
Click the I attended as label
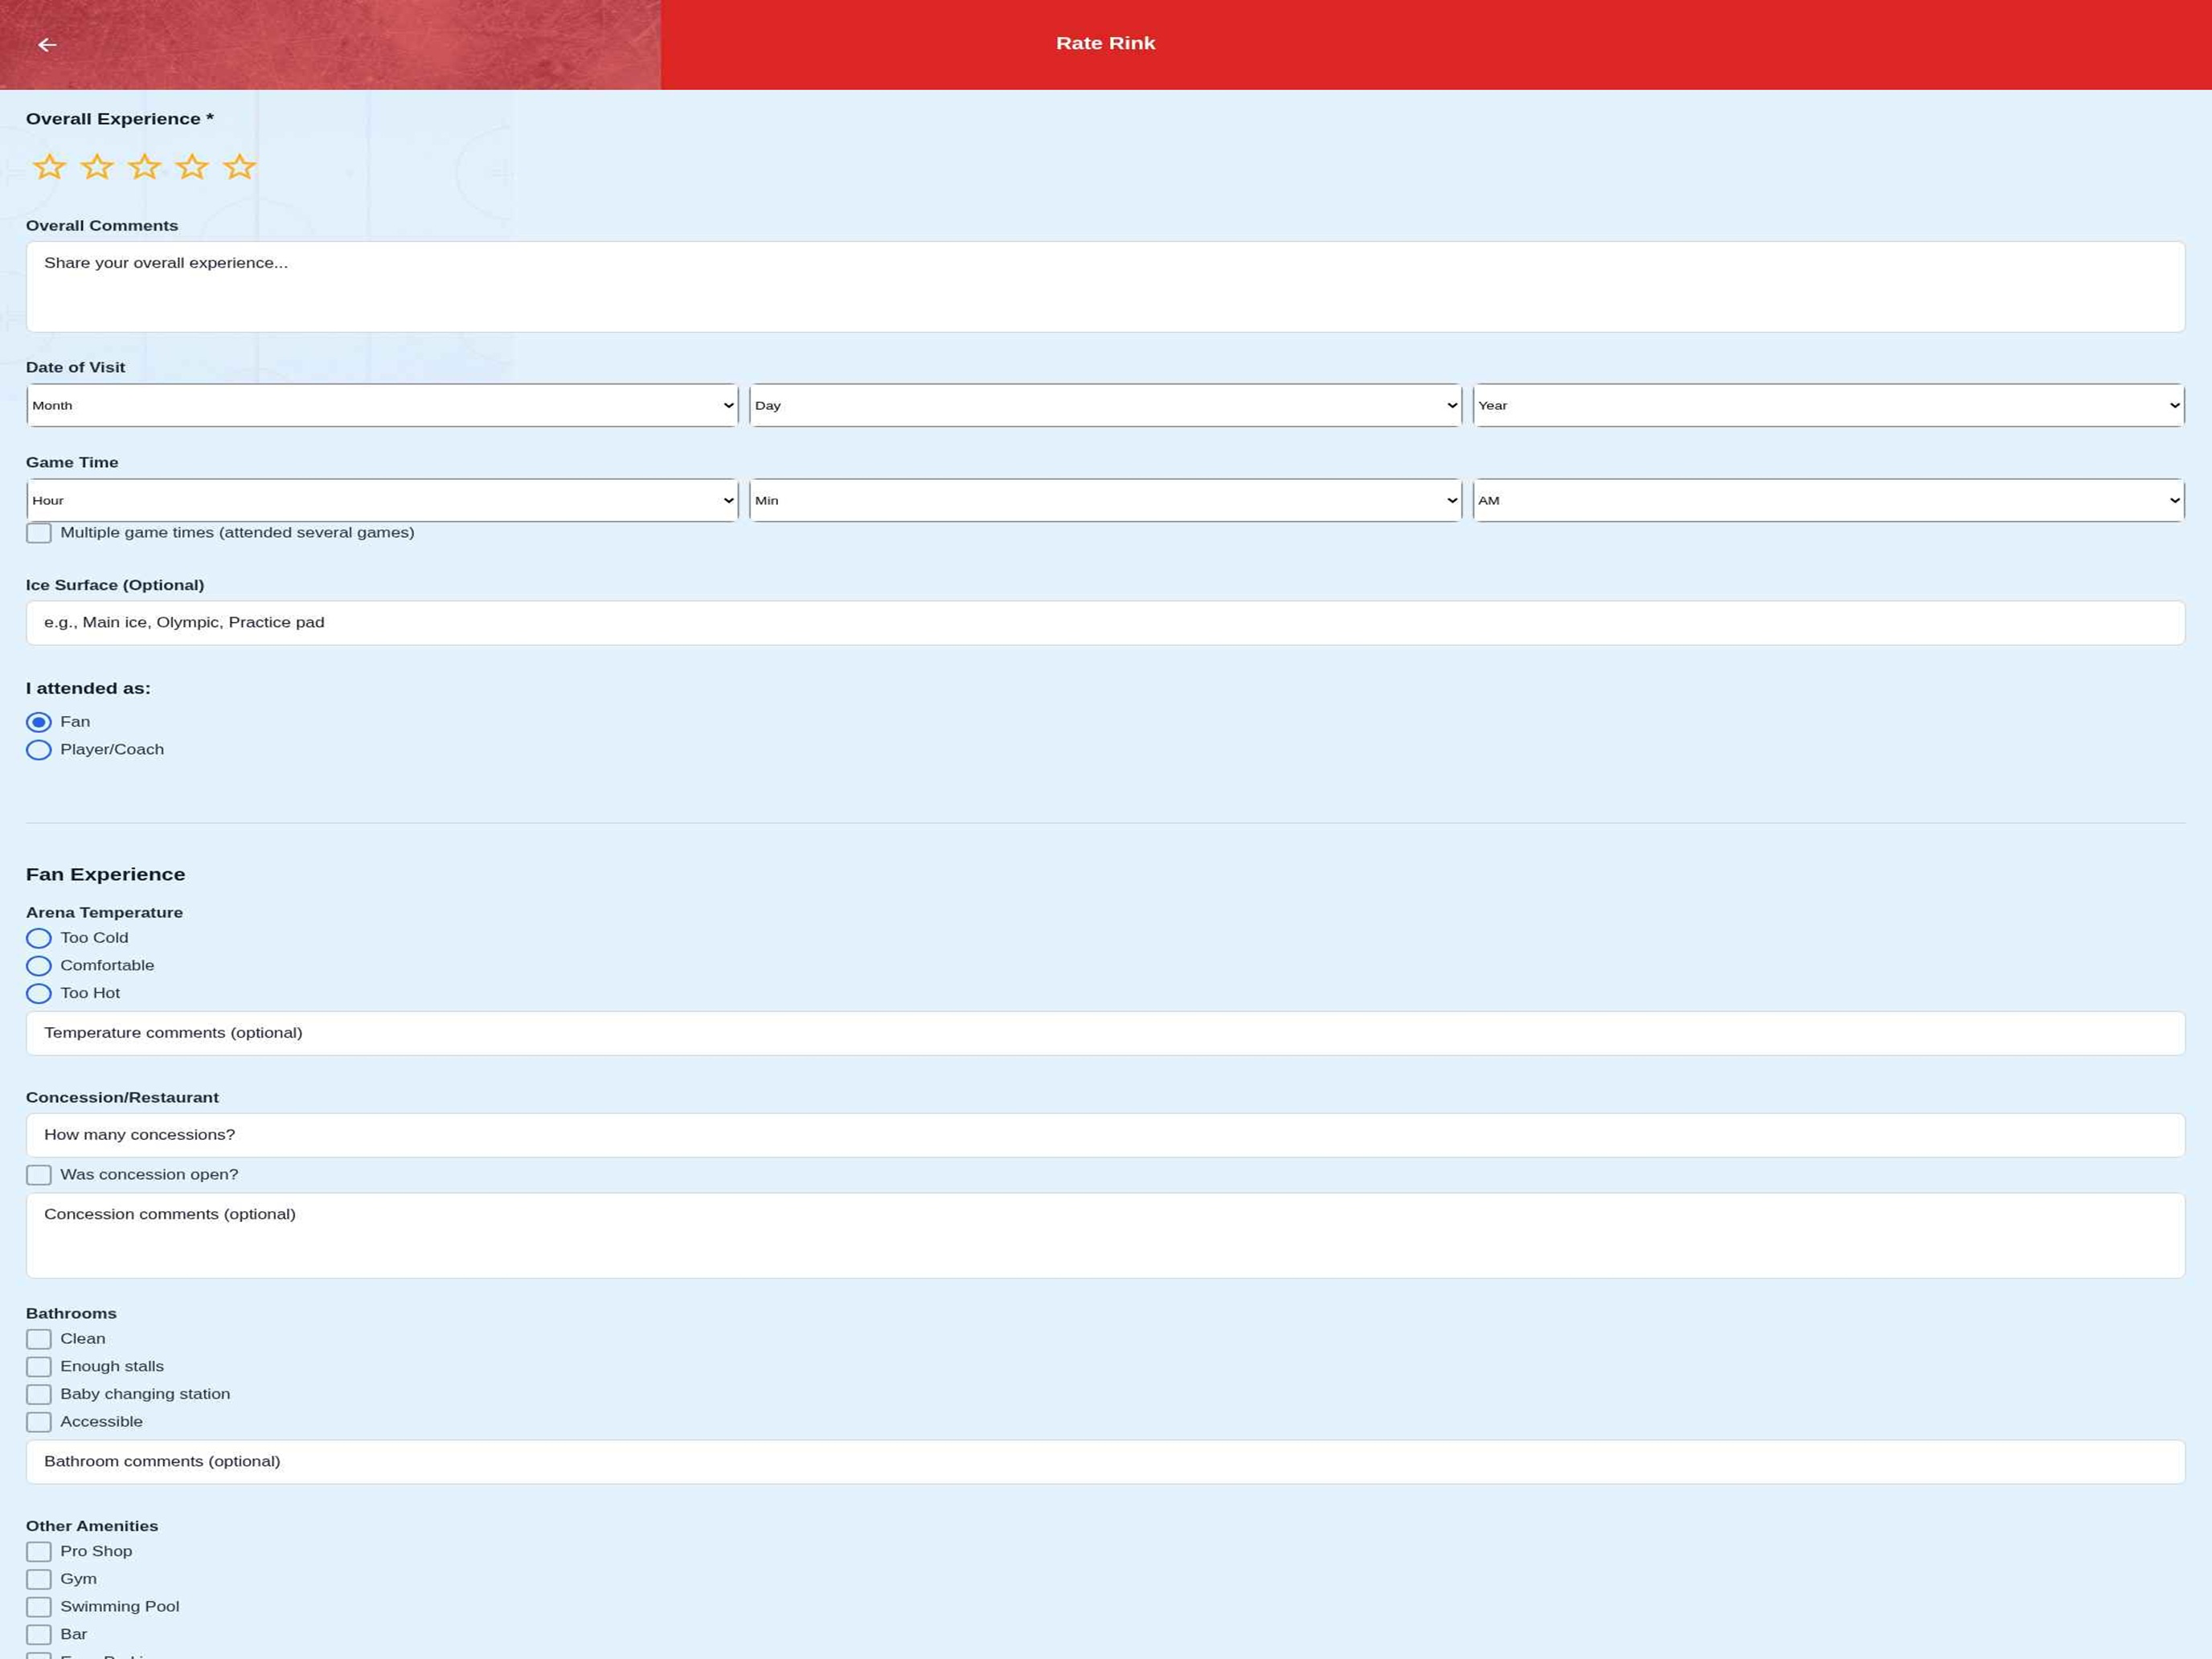point(88,688)
